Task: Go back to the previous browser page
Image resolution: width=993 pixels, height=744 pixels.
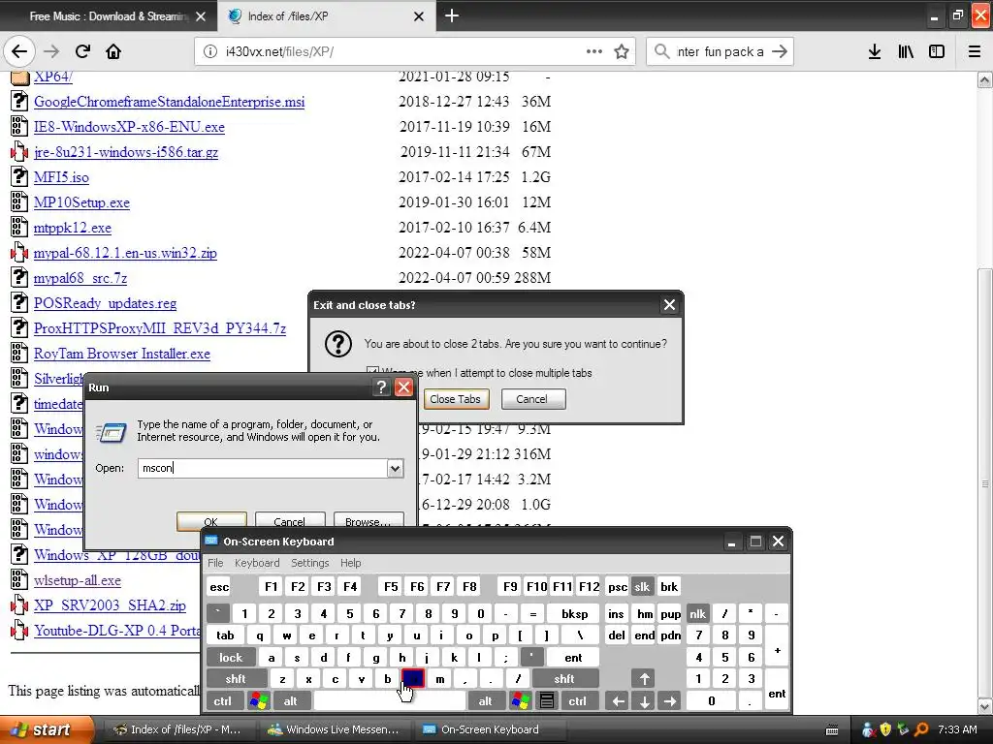Action: pyautogui.click(x=19, y=51)
